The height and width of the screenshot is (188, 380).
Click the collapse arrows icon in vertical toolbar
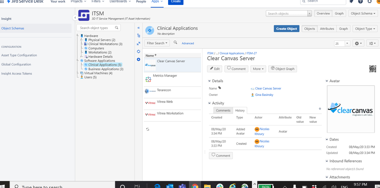(138, 44)
